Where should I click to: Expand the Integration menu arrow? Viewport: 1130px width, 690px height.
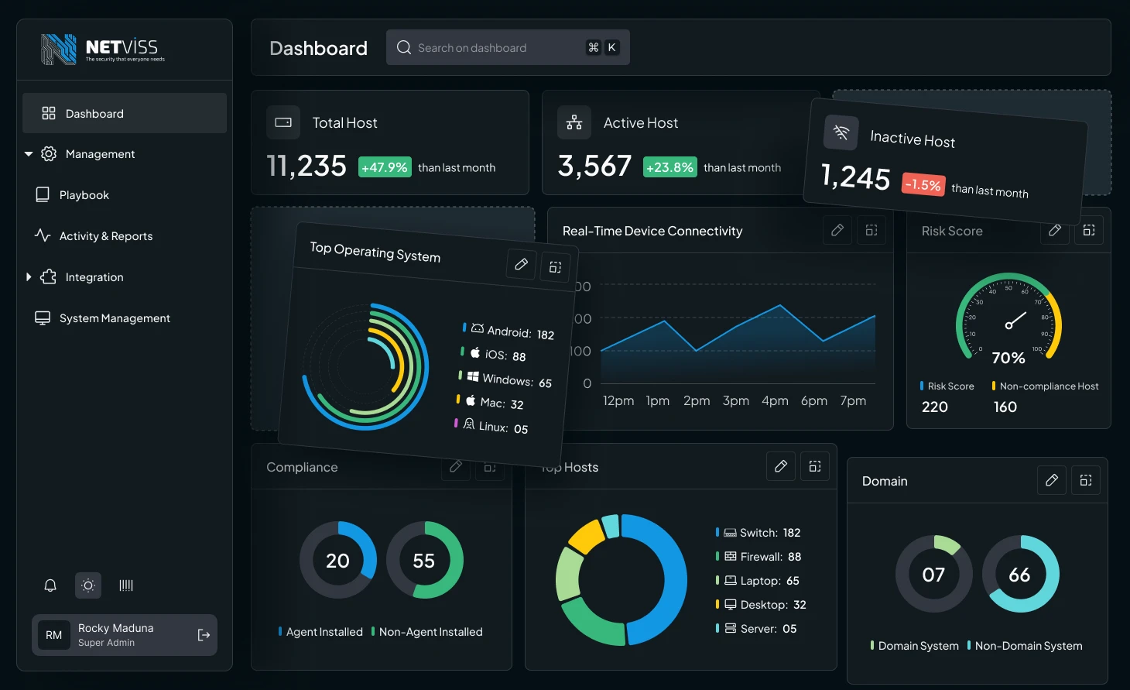pyautogui.click(x=29, y=277)
